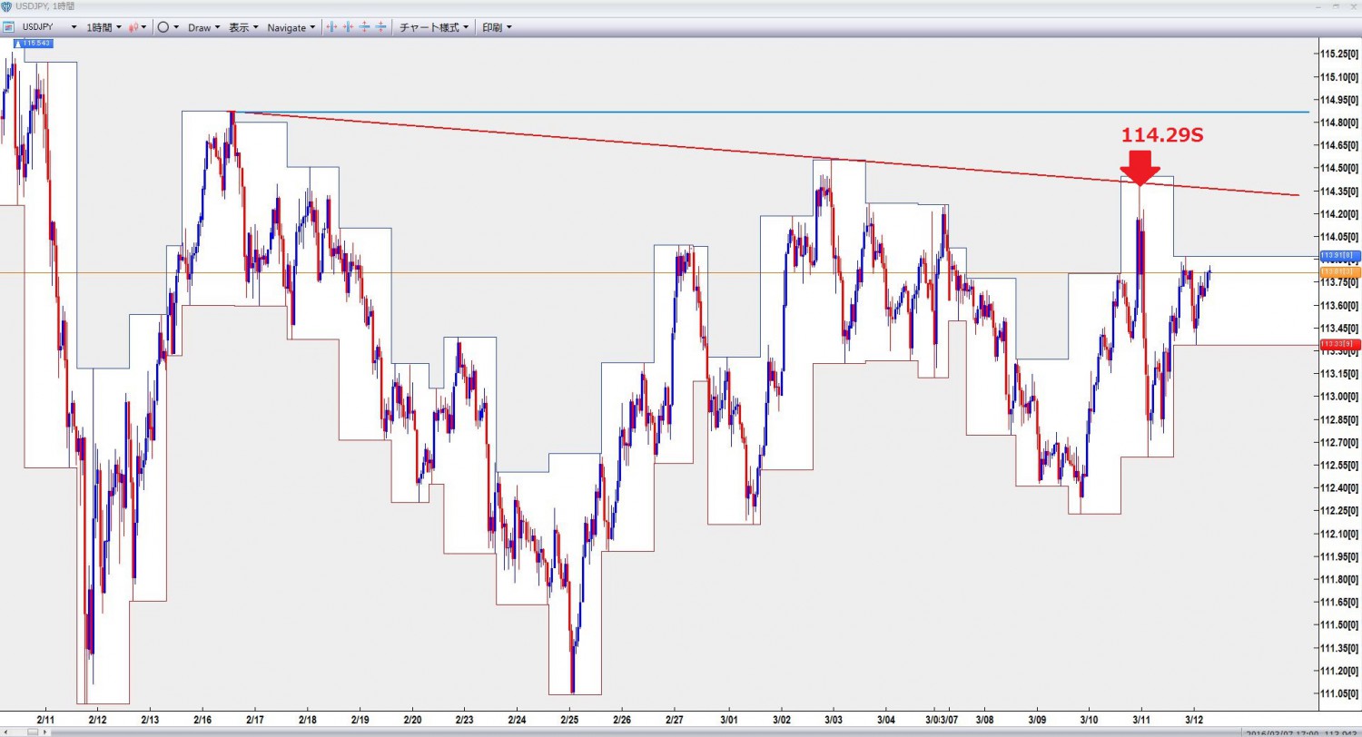Open the USDJPY symbol dropdown
This screenshot has width=1362, height=737.
(47, 27)
